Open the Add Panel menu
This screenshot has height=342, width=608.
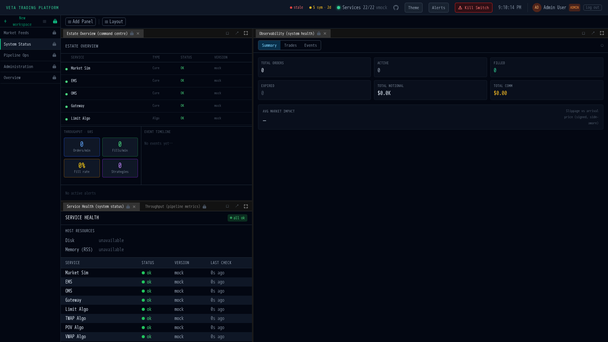(x=81, y=22)
